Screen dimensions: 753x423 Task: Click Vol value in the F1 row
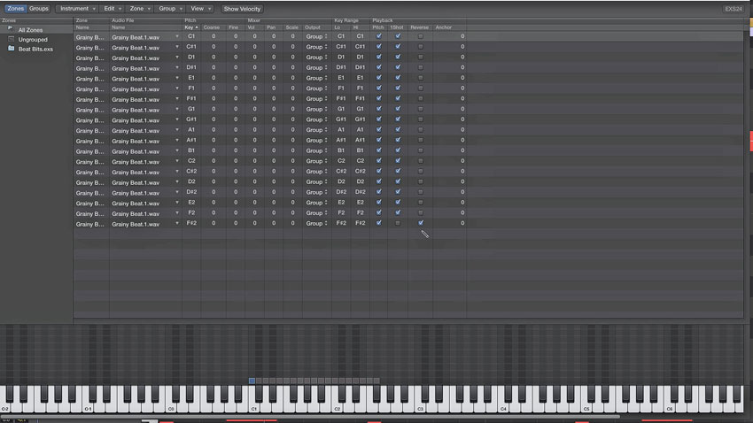(x=254, y=88)
